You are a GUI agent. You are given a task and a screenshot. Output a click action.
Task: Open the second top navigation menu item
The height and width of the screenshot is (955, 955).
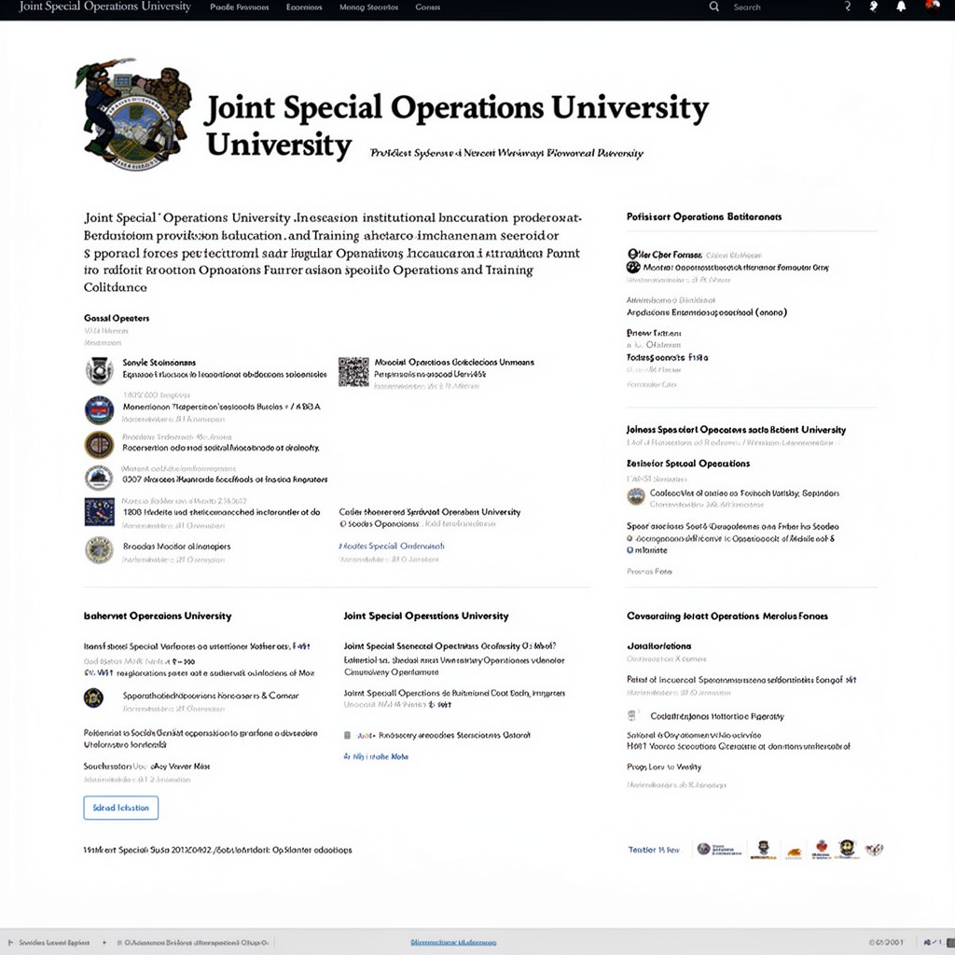point(304,7)
